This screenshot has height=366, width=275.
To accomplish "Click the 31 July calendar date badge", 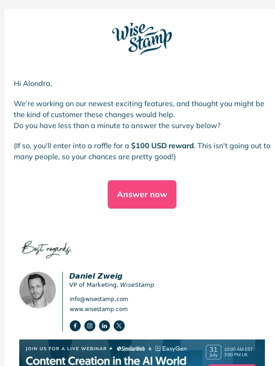I will click(x=213, y=352).
